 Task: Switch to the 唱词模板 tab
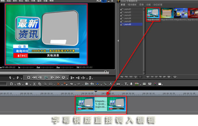[132, 5]
